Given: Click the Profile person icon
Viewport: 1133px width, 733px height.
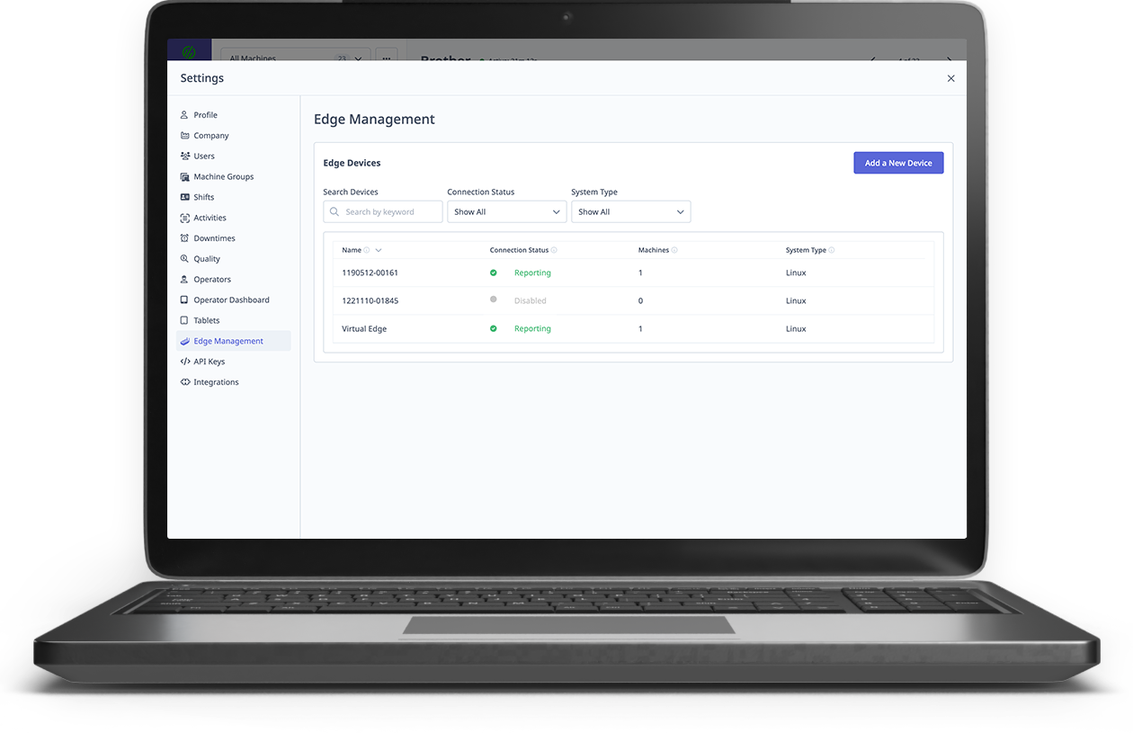Looking at the screenshot, I should coord(184,115).
